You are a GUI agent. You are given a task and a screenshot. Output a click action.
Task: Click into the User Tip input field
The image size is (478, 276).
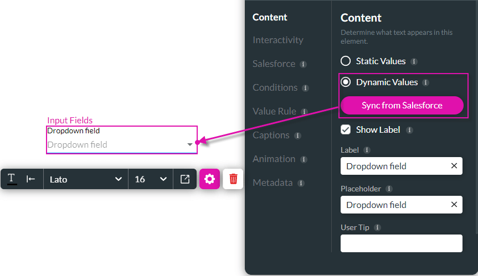point(401,243)
